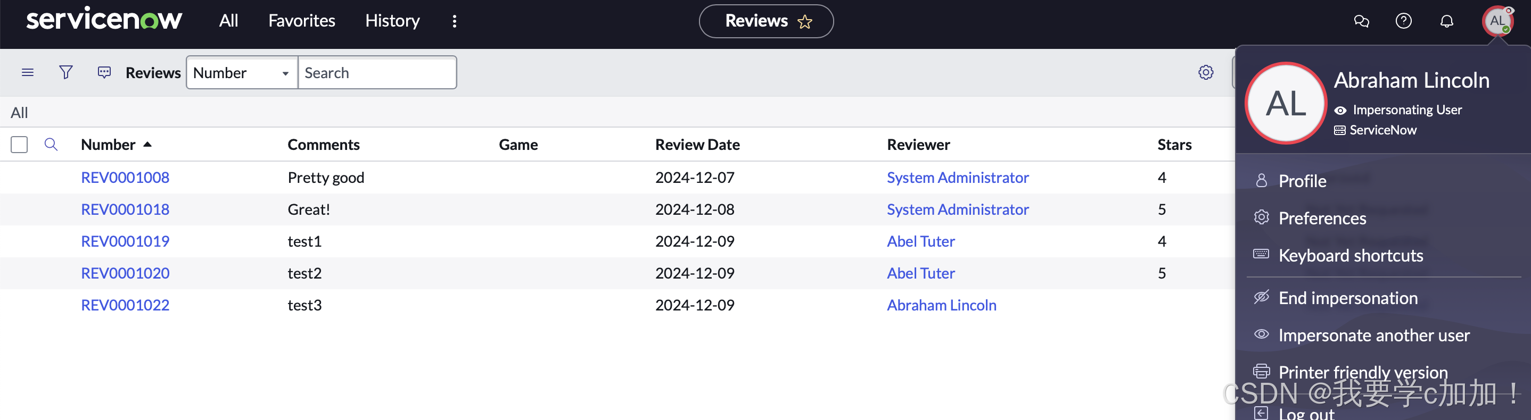Open the list personalization gear icon
Screen dimensions: 1531x420
coord(1205,72)
